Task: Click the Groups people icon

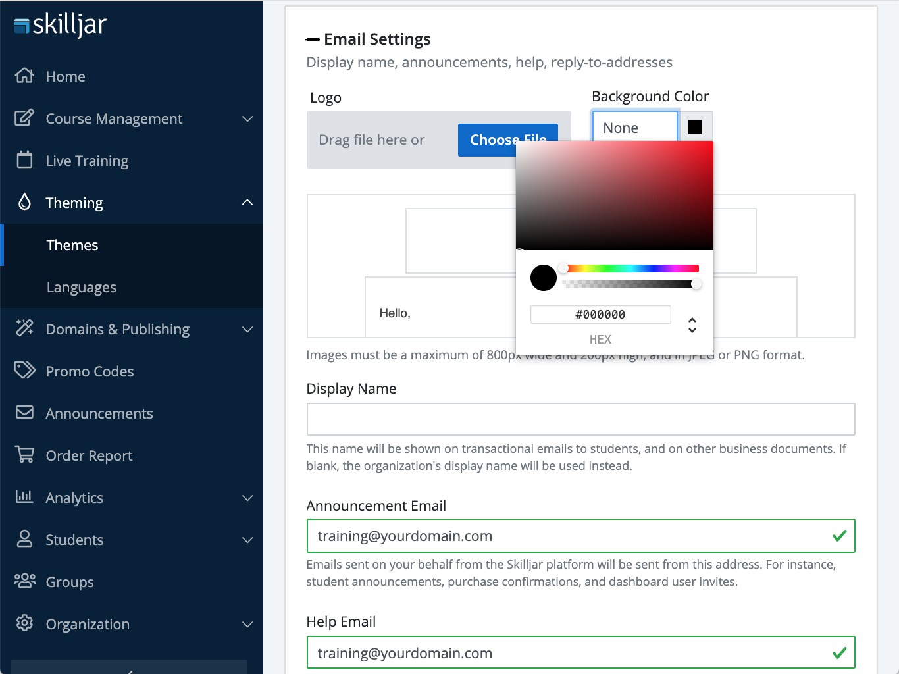Action: [25, 581]
